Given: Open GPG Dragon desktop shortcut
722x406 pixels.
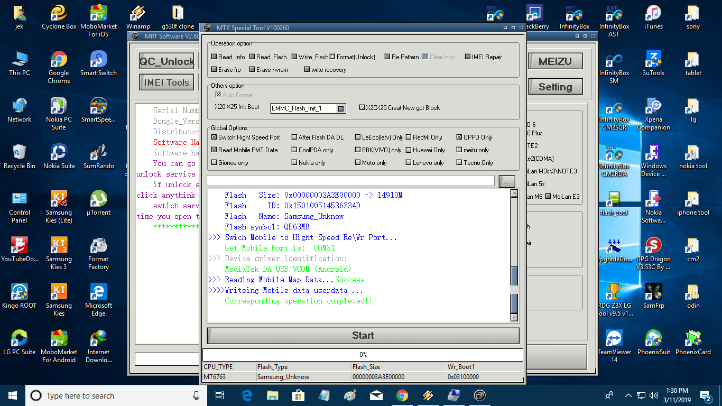Looking at the screenshot, I should point(654,254).
